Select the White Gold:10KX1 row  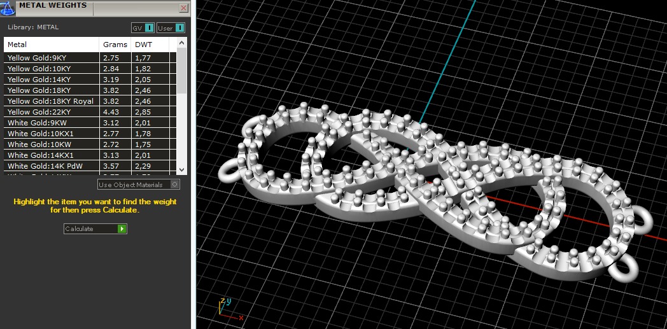[90, 134]
